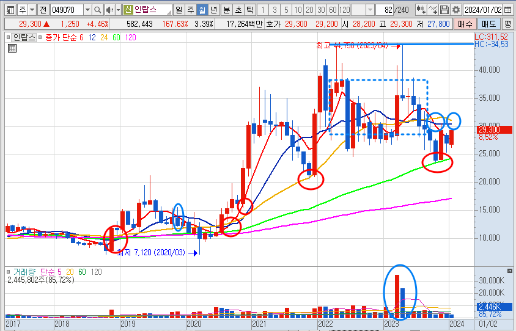
Task: Select the 20 interval button
Action: pyautogui.click(x=309, y=10)
